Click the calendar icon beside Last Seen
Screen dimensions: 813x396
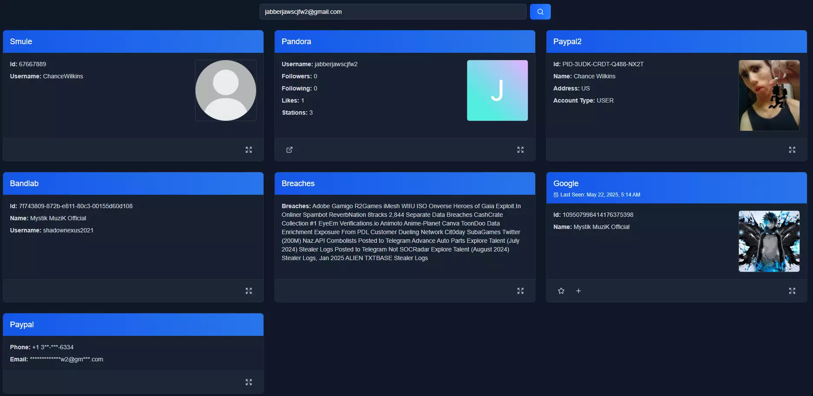[556, 195]
